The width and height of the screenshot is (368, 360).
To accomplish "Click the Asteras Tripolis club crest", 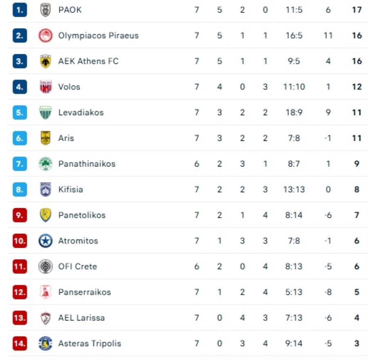I will tap(45, 344).
